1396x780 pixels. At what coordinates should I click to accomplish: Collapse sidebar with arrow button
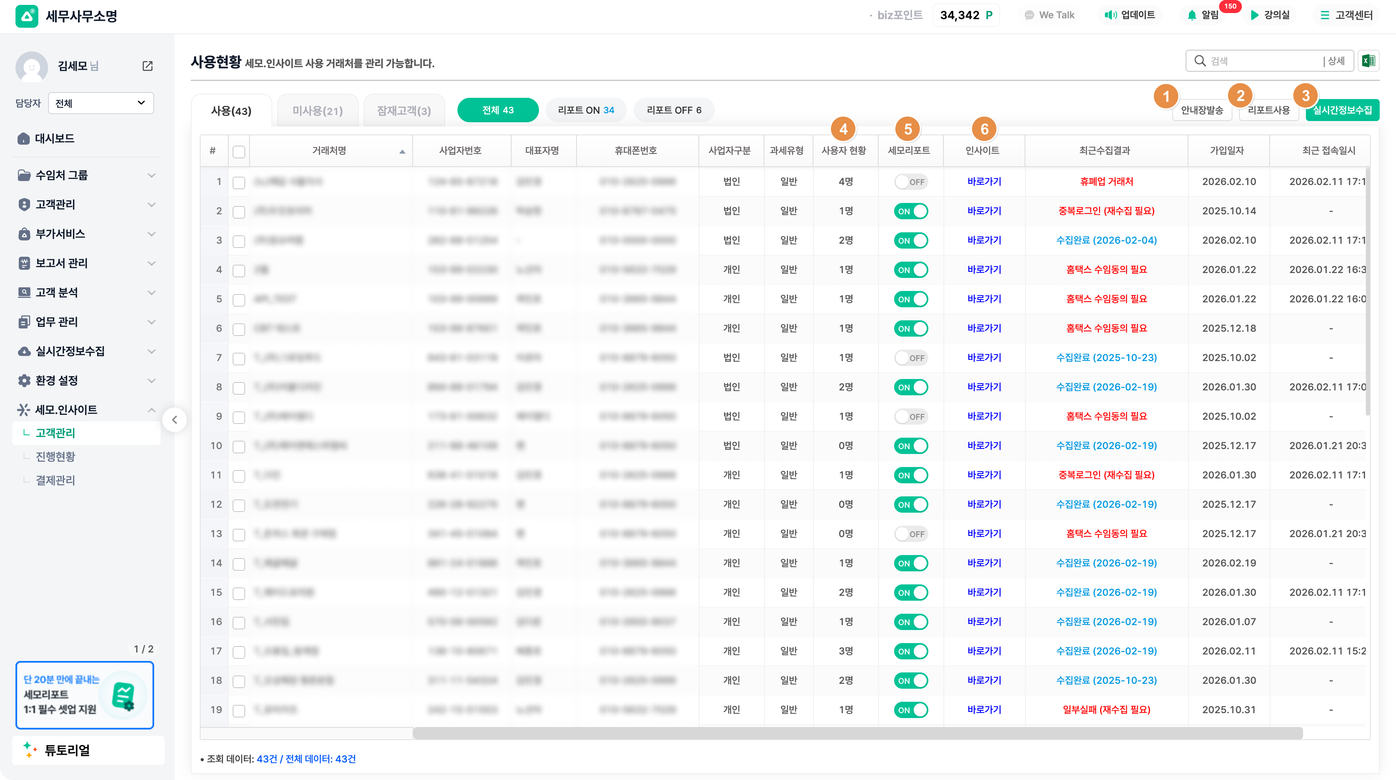(174, 420)
